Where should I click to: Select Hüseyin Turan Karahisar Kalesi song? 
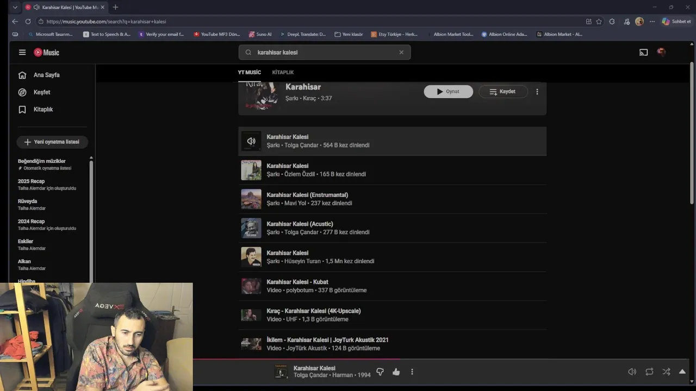coord(392,257)
